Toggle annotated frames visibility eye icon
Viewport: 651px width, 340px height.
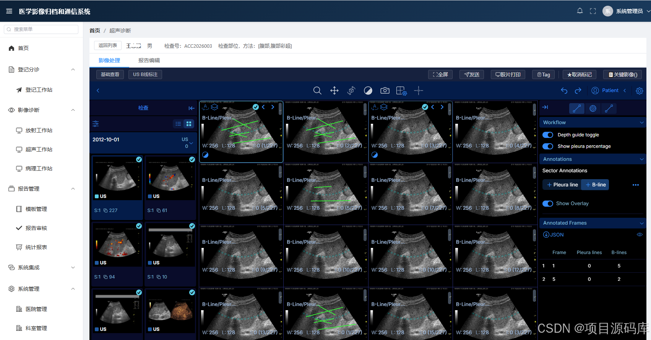(640, 235)
